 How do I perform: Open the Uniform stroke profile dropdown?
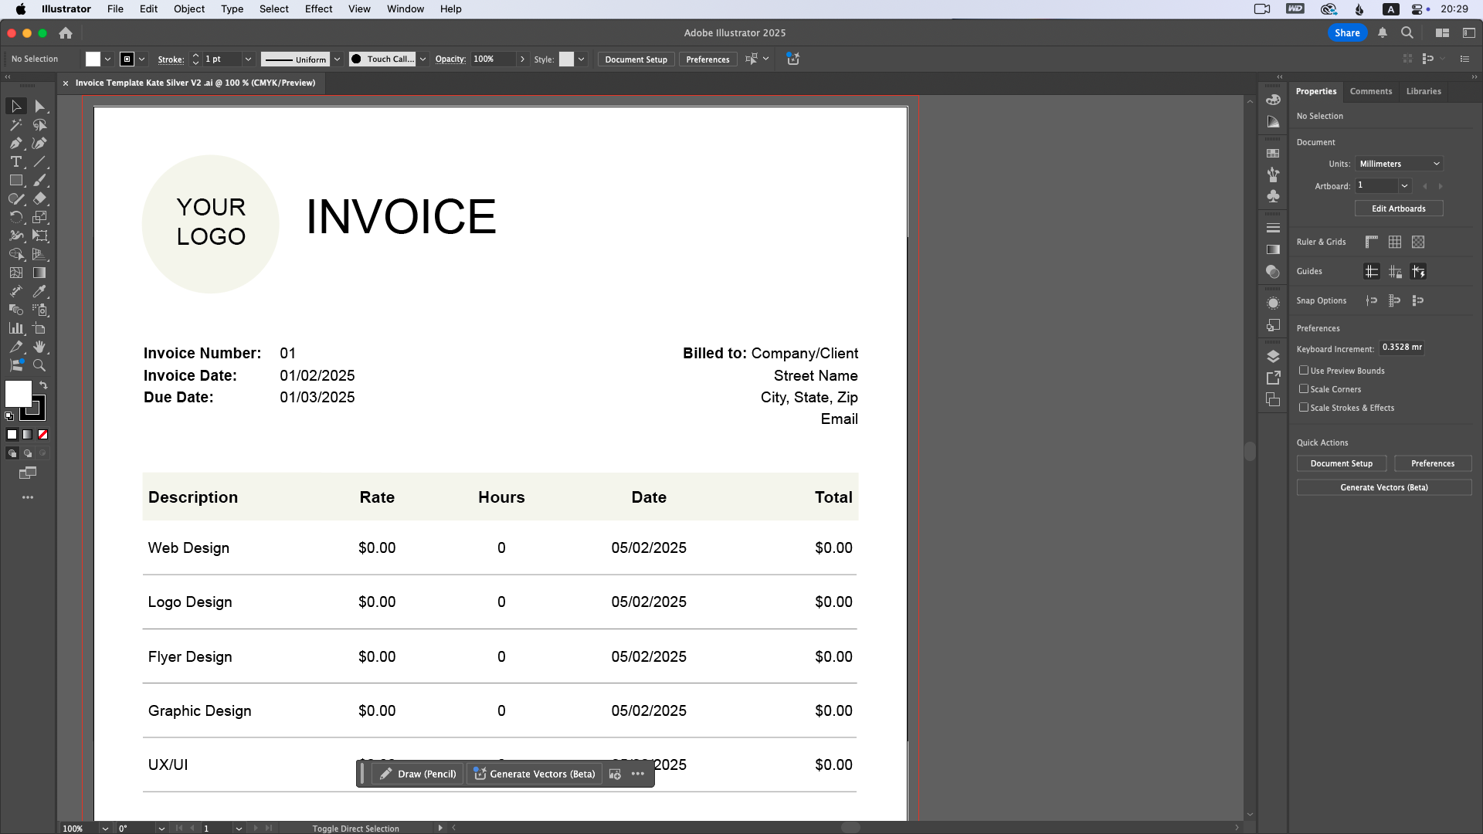point(337,59)
